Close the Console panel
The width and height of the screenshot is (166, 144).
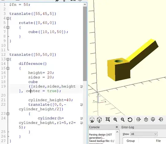(117, 127)
